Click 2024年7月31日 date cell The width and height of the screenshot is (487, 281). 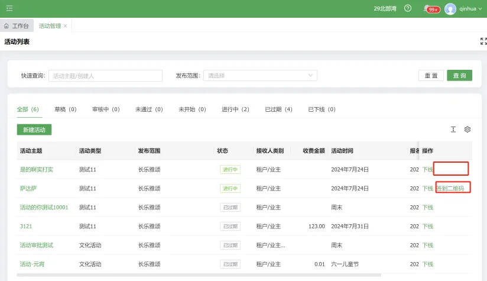point(350,227)
